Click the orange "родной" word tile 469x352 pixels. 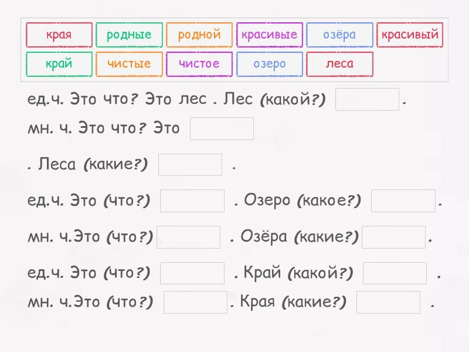click(x=199, y=35)
